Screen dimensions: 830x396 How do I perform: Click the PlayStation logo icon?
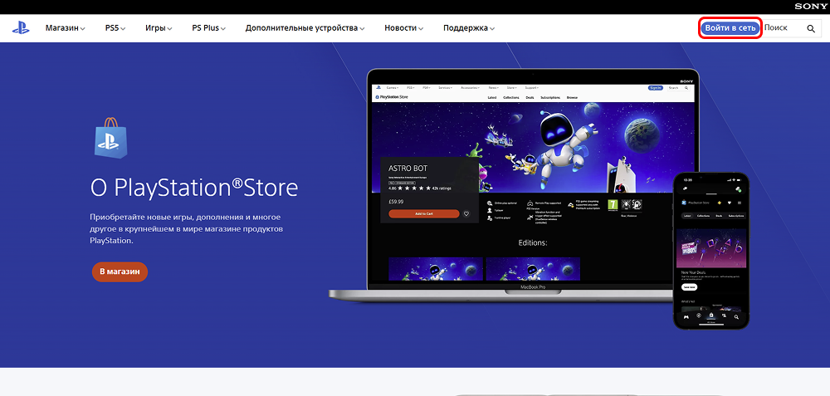tap(22, 28)
